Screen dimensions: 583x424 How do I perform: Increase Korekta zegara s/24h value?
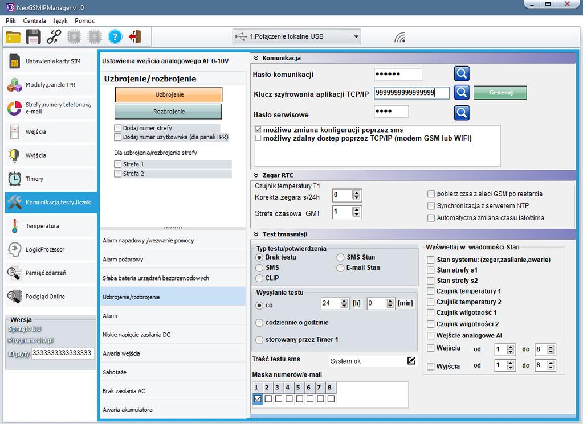pyautogui.click(x=357, y=193)
